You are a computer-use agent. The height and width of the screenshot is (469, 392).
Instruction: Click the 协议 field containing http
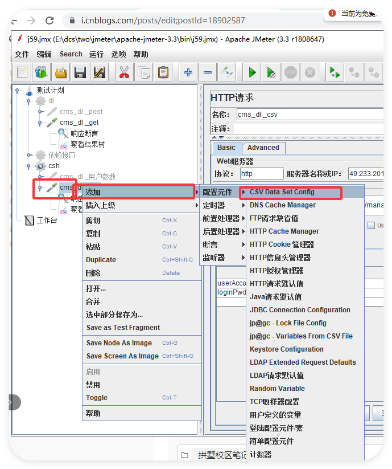pyautogui.click(x=262, y=174)
